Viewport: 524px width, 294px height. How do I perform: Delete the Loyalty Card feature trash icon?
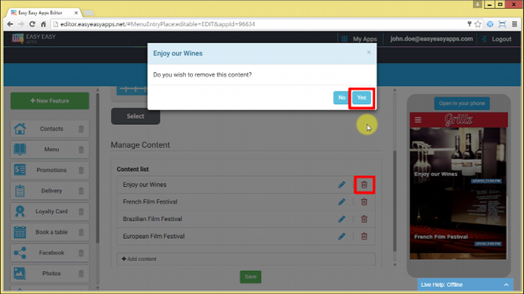click(81, 212)
